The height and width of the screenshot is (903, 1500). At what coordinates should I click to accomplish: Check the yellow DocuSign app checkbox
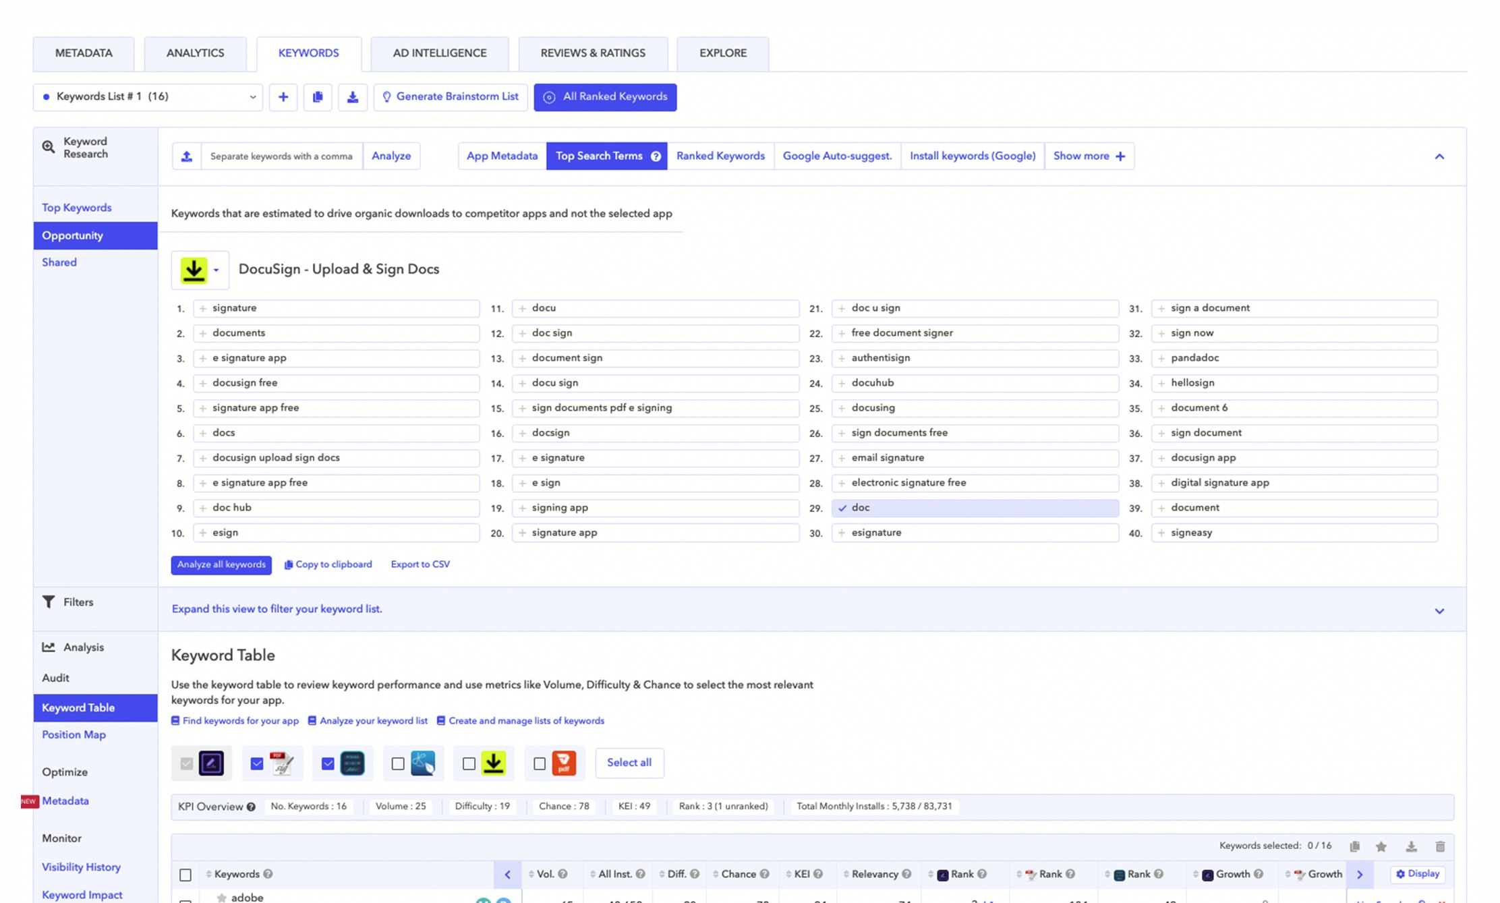point(469,763)
